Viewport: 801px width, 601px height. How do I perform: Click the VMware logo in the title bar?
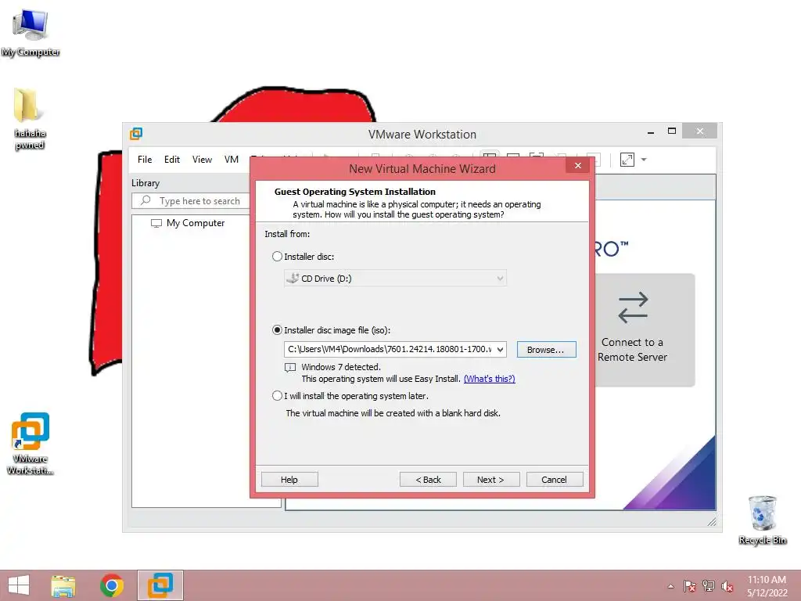pyautogui.click(x=136, y=134)
